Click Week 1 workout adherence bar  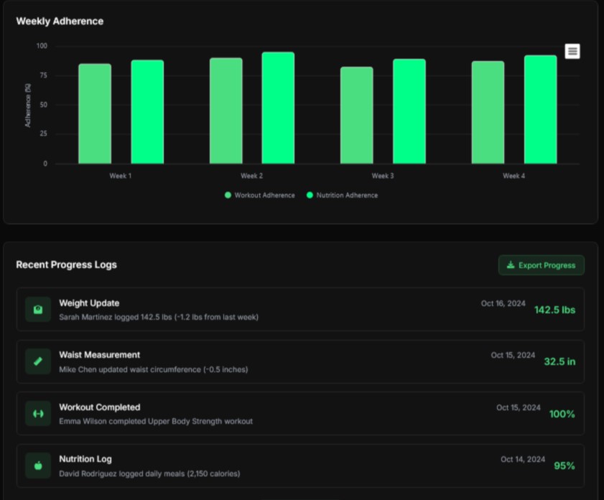tap(95, 114)
